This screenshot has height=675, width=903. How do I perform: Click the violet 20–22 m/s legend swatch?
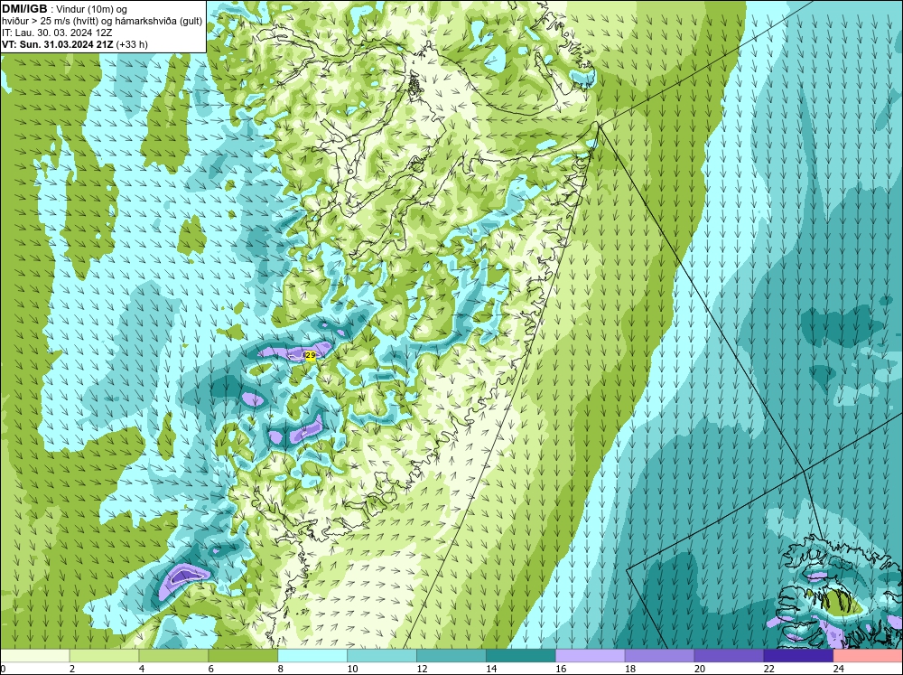(x=729, y=656)
